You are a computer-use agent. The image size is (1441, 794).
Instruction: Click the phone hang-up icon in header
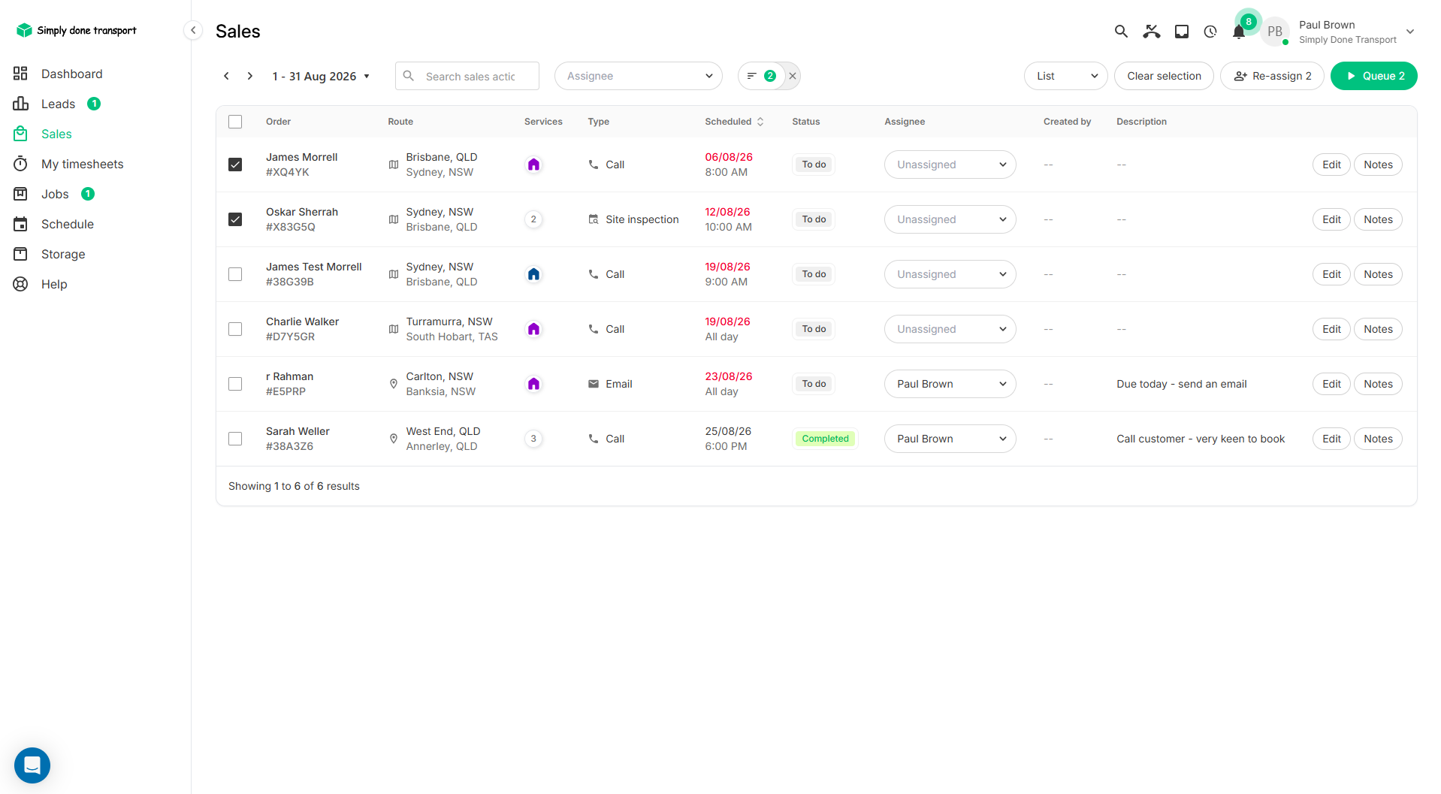tap(1152, 32)
